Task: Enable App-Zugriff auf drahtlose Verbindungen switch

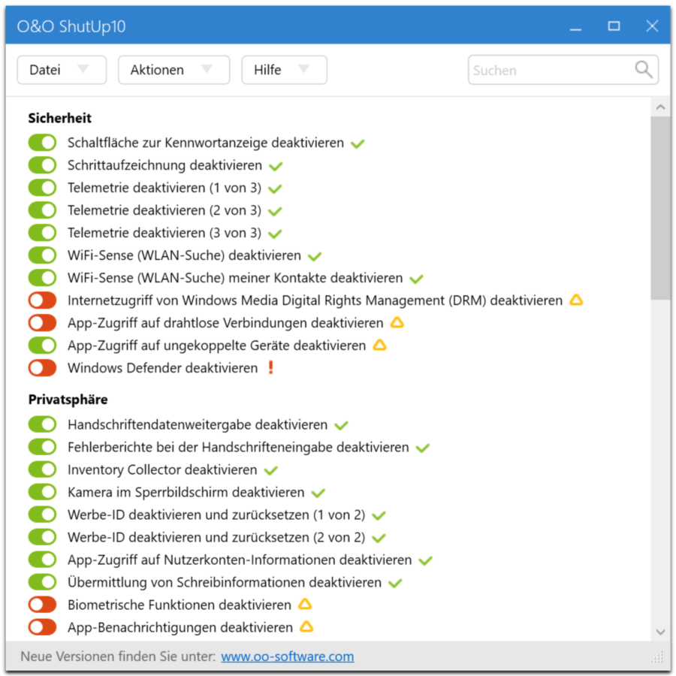Action: [42, 323]
